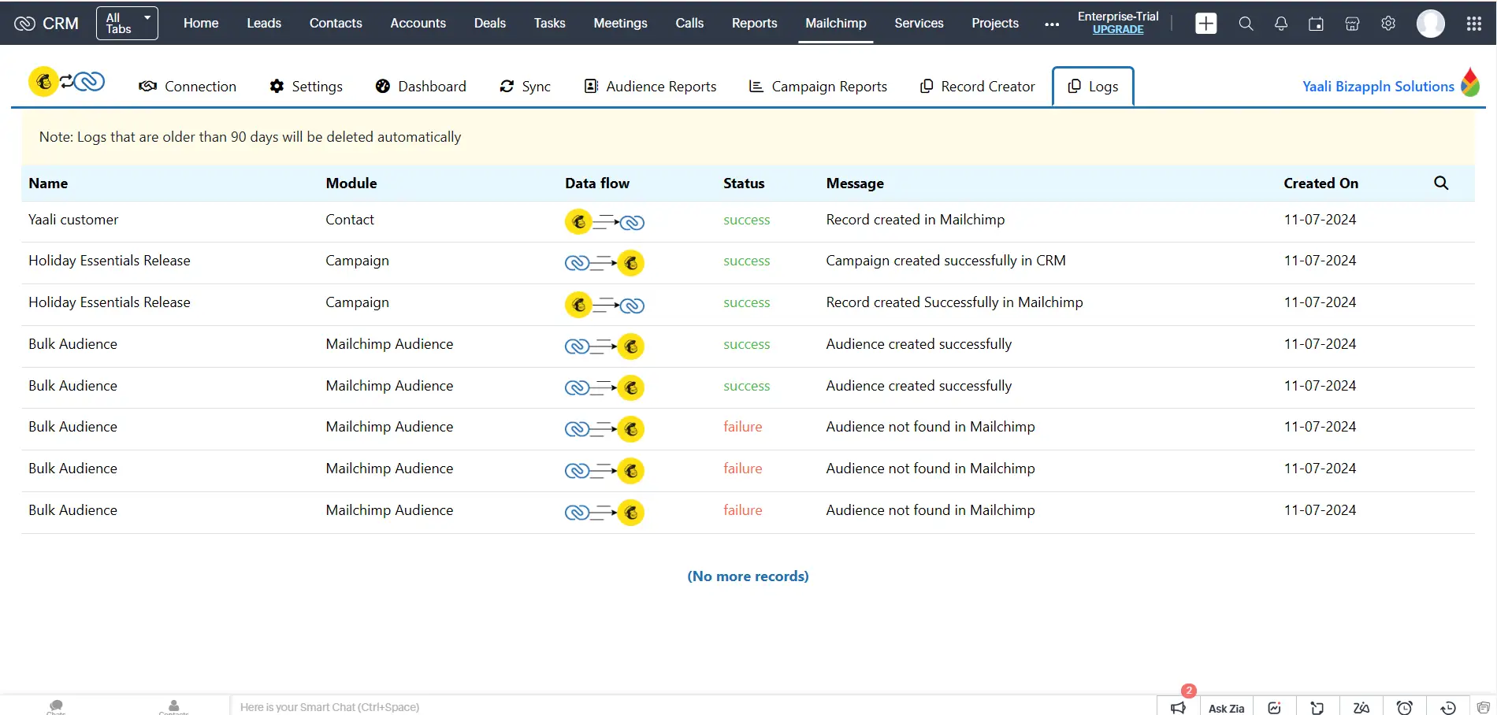Open the Mailchimp Connection settings
This screenshot has width=1497, height=715.
188,87
